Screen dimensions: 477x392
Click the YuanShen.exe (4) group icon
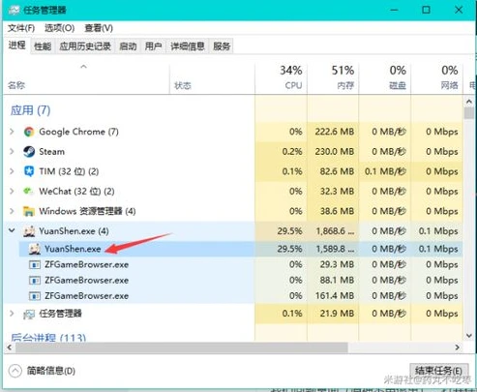click(29, 231)
